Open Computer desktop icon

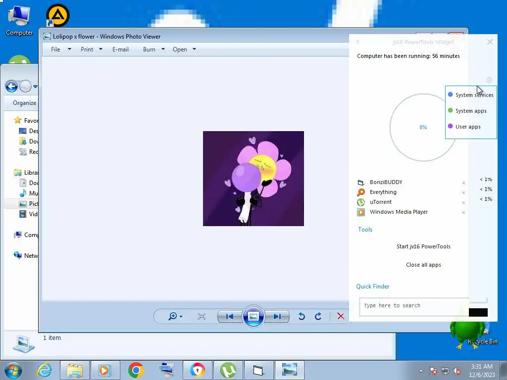pyautogui.click(x=19, y=20)
